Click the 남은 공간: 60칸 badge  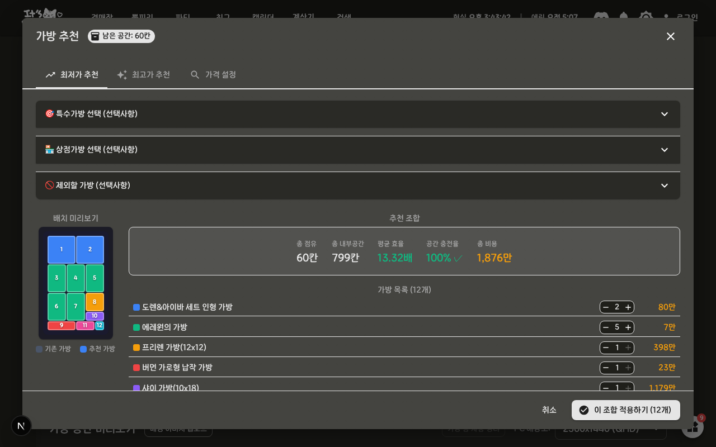(x=121, y=36)
